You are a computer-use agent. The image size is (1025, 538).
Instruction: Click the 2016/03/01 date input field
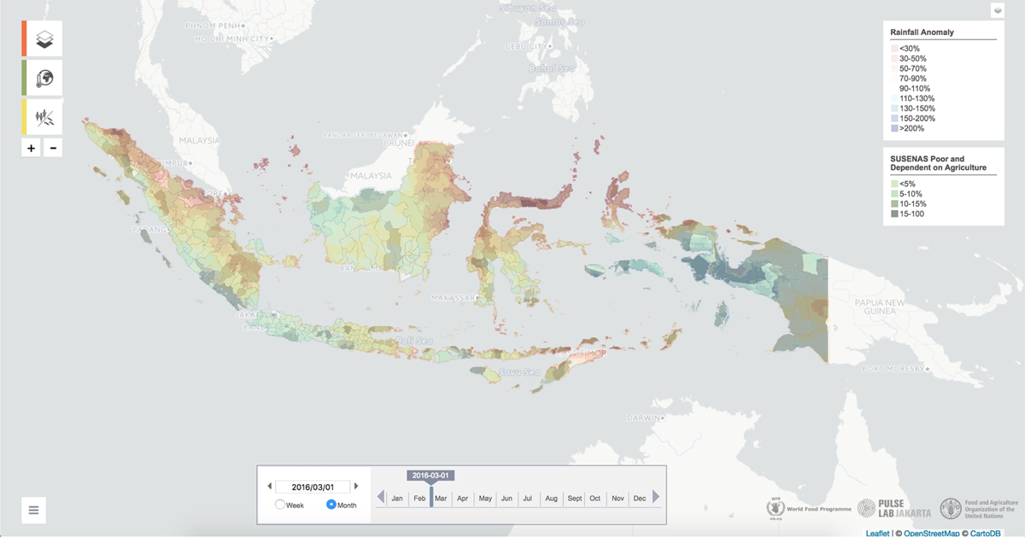tap(313, 487)
